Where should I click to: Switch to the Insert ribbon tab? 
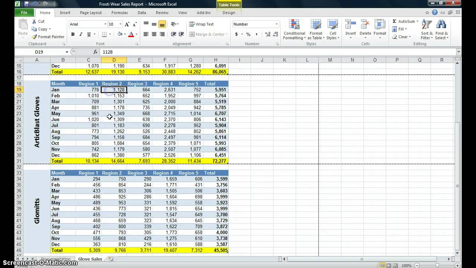coord(65,13)
